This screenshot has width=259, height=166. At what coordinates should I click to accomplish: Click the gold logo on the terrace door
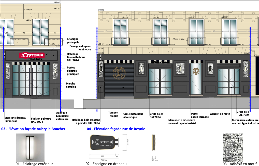[x=196, y=71]
